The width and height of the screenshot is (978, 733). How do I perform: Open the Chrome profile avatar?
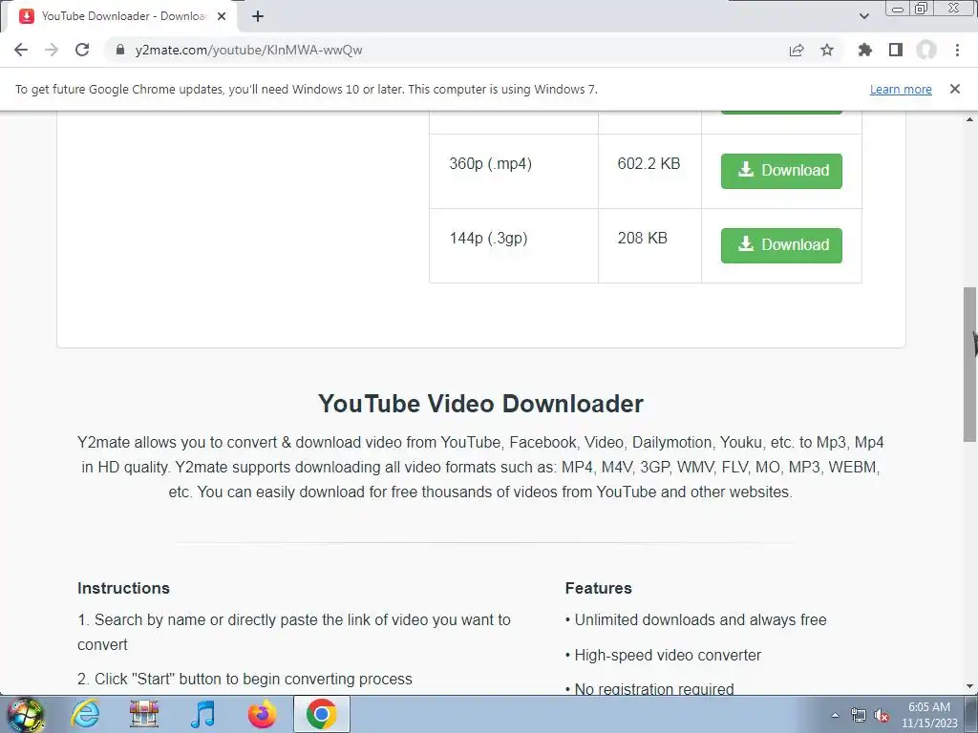926,50
